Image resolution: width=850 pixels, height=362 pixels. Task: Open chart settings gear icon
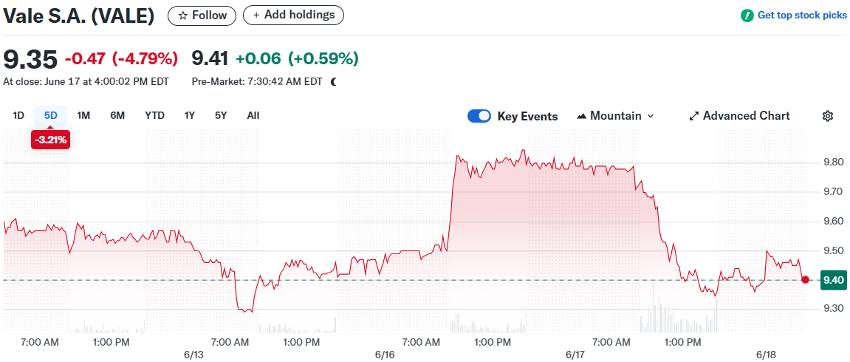click(x=827, y=116)
